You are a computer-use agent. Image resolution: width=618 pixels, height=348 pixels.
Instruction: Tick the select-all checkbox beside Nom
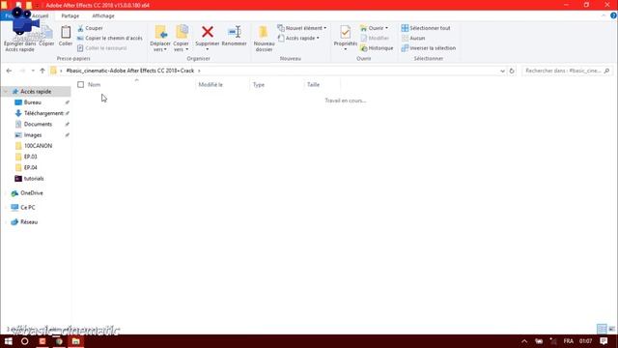80,84
